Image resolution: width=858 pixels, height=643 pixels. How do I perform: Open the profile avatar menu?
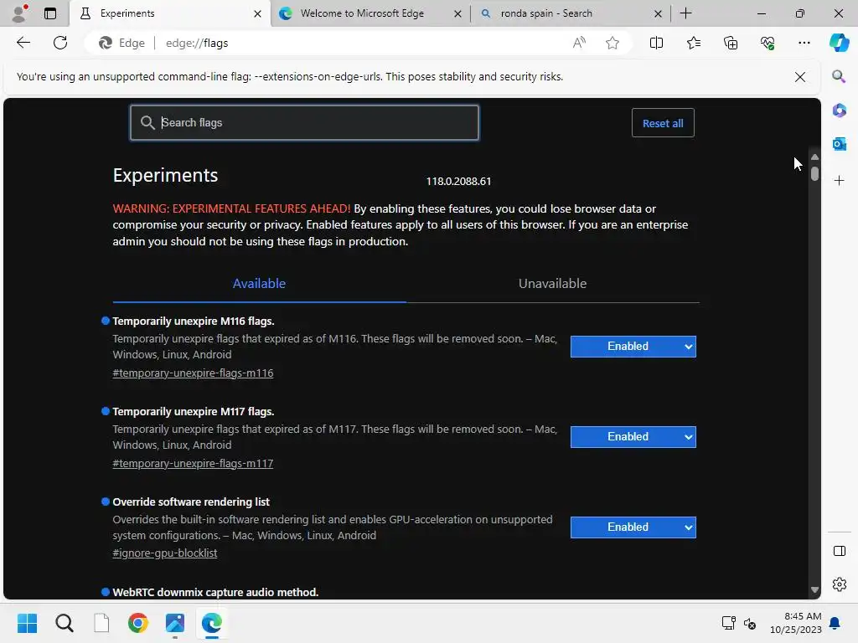tap(19, 13)
